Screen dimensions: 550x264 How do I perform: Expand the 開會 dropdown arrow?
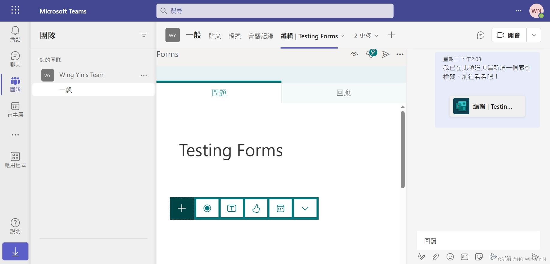coord(534,35)
